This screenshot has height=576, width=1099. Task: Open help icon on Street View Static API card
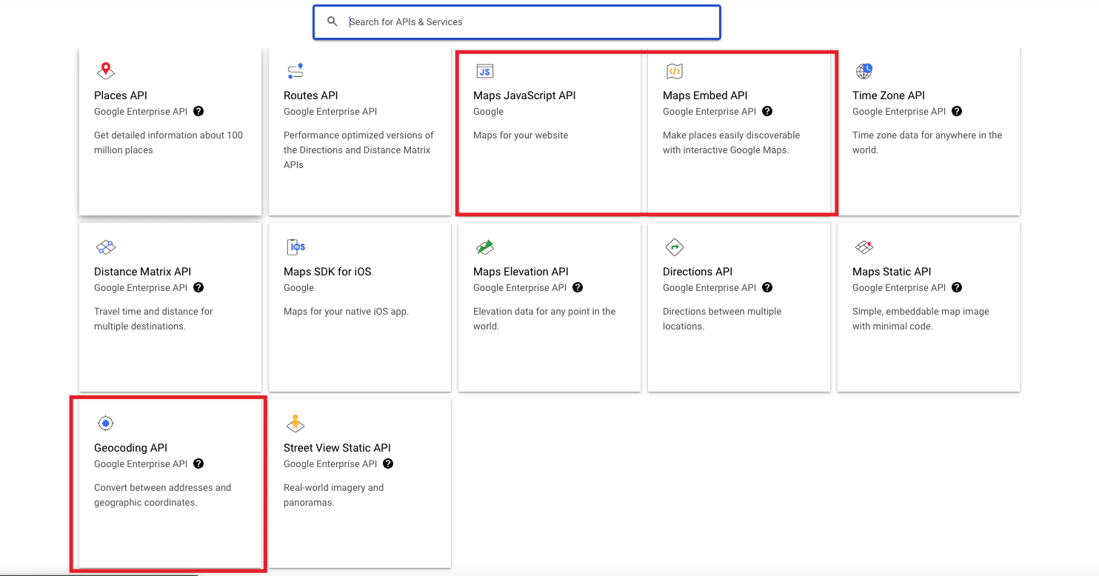tap(388, 463)
